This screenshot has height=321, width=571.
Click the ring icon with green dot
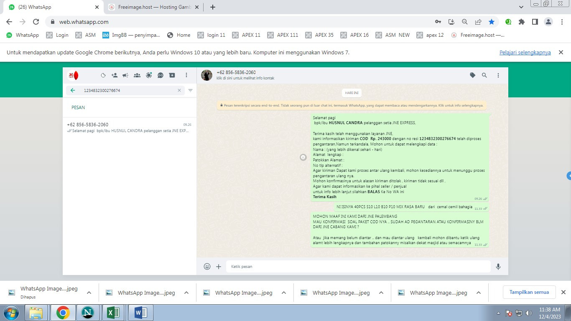pyautogui.click(x=149, y=75)
